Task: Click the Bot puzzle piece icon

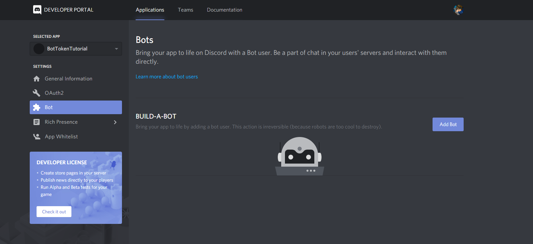Action: (37, 107)
